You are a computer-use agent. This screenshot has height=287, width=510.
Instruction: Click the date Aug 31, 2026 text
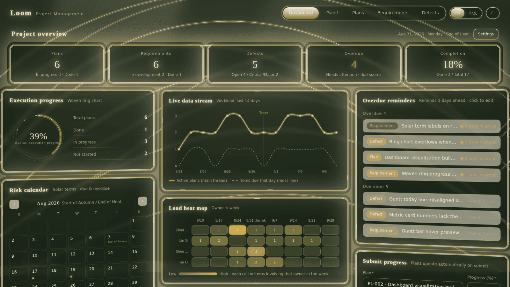coord(411,34)
